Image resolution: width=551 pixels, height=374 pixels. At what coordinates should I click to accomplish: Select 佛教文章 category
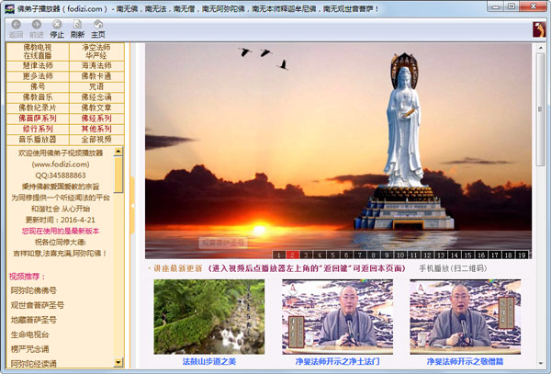pyautogui.click(x=96, y=108)
